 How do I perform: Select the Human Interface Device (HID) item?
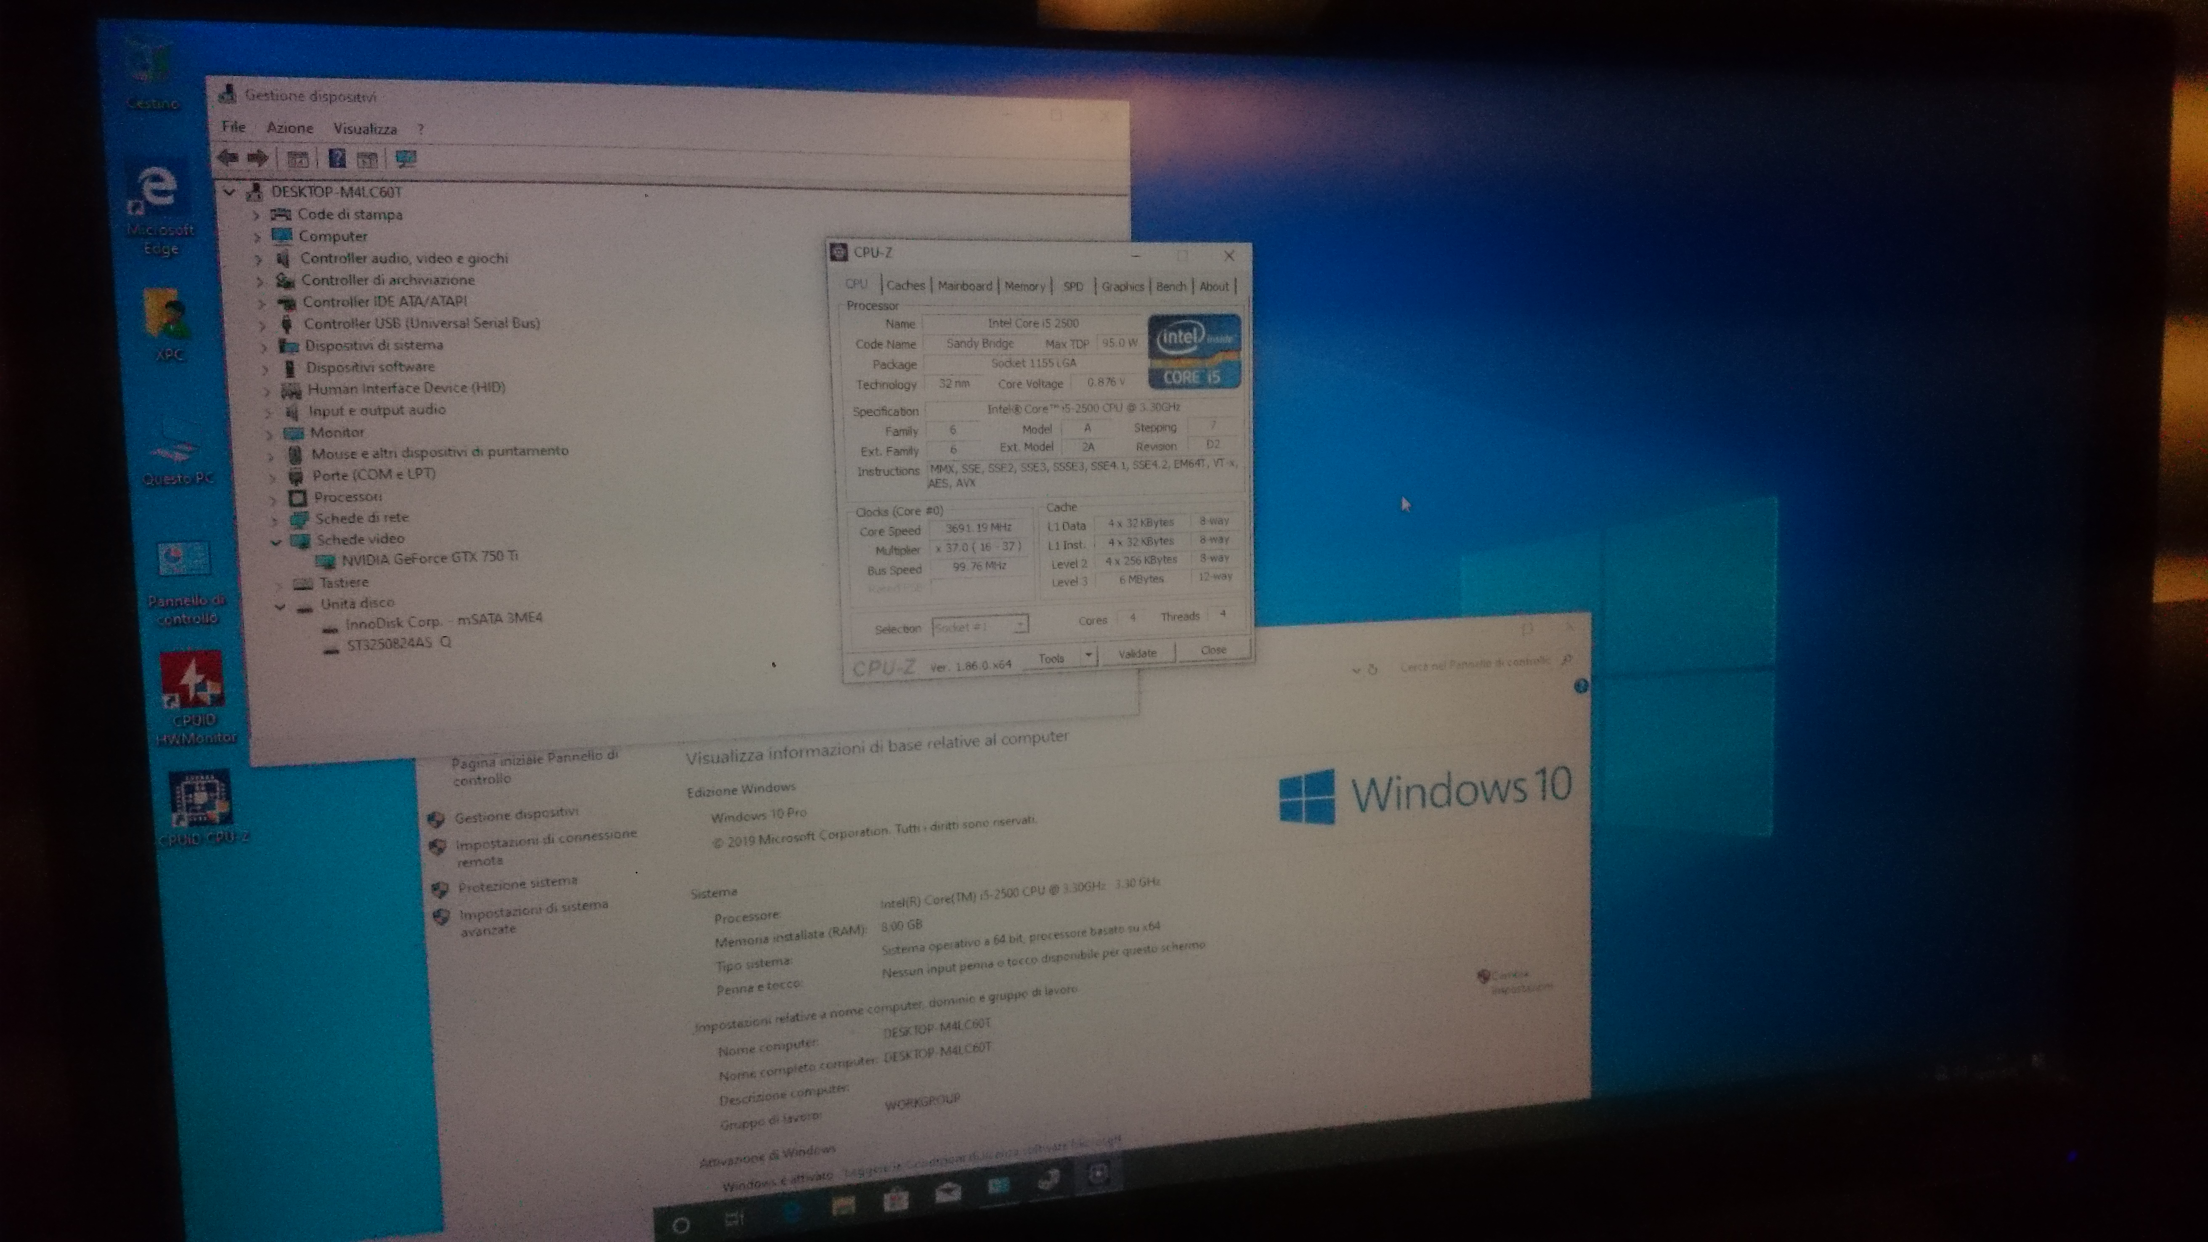[406, 388]
